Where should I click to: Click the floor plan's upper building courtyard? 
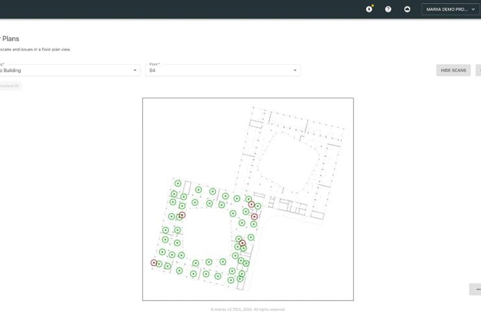click(289, 161)
